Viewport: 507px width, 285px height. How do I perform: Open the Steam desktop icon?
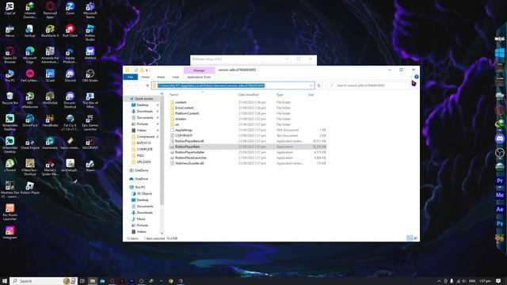(x=90, y=165)
